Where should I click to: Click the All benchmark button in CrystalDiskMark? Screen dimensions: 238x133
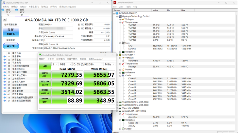[x=45, y=66]
